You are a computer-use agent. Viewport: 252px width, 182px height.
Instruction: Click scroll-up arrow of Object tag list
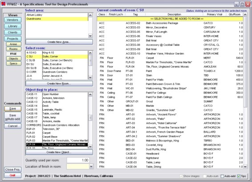[x=90, y=94]
